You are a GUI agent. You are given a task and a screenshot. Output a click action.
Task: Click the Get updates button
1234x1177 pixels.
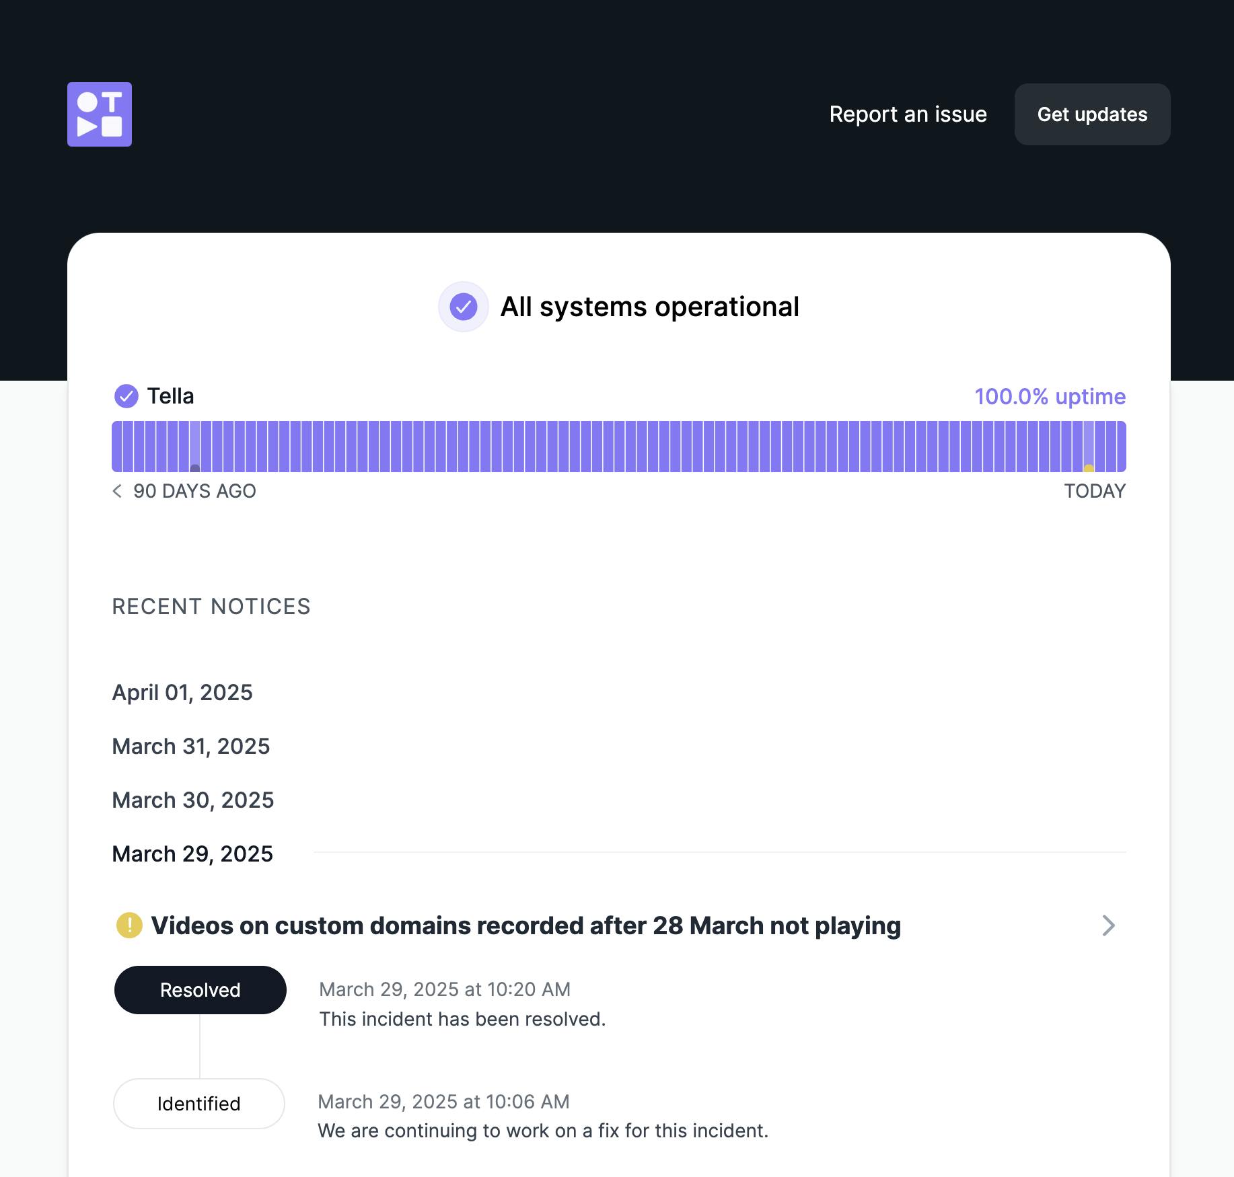point(1092,114)
